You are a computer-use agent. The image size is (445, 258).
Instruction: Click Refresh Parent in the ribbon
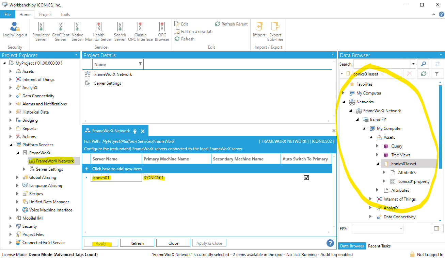[231, 24]
